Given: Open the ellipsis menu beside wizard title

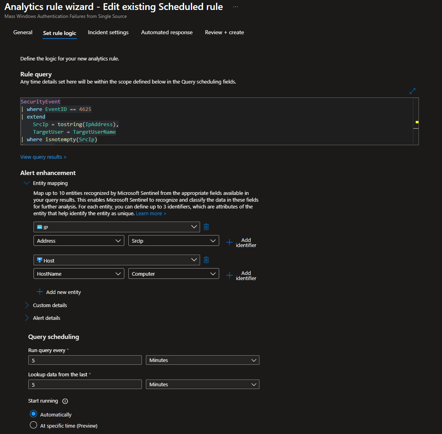Looking at the screenshot, I should point(236,7).
